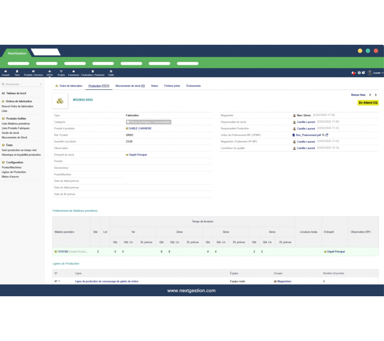Image resolution: width=384 pixels, height=341 pixels.
Task: Click the print icon in the top bar
Action: tap(359, 73)
